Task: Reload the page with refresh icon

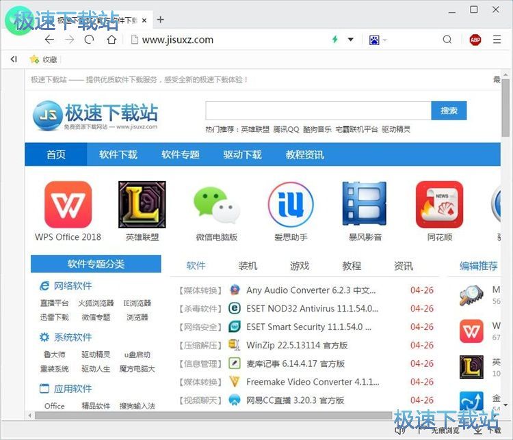Action: click(x=89, y=40)
